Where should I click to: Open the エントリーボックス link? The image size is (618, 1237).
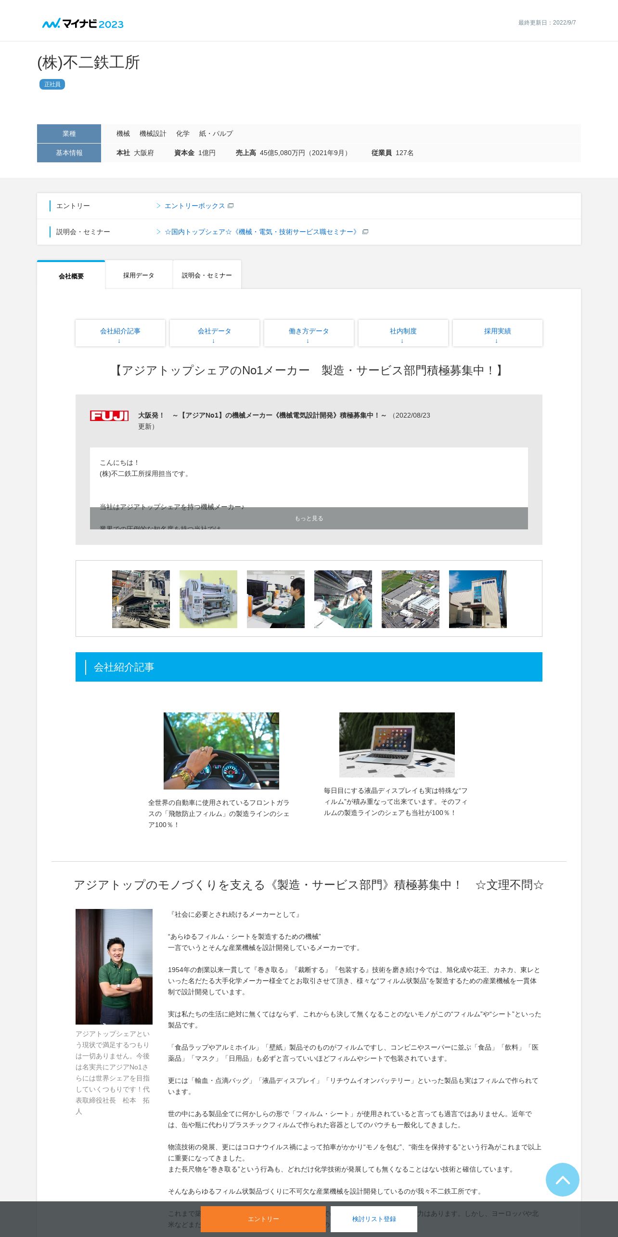pyautogui.click(x=194, y=206)
